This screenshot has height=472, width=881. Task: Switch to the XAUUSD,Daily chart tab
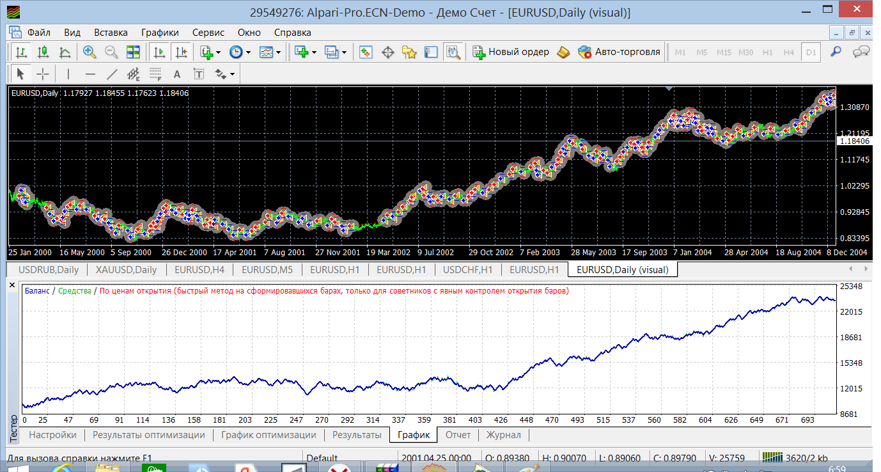127,270
